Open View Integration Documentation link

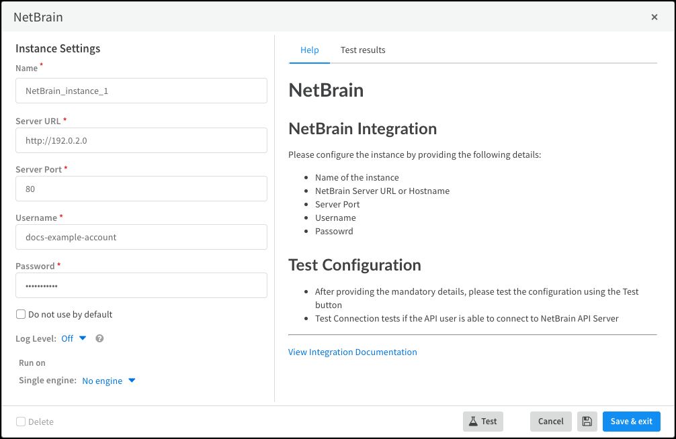352,352
